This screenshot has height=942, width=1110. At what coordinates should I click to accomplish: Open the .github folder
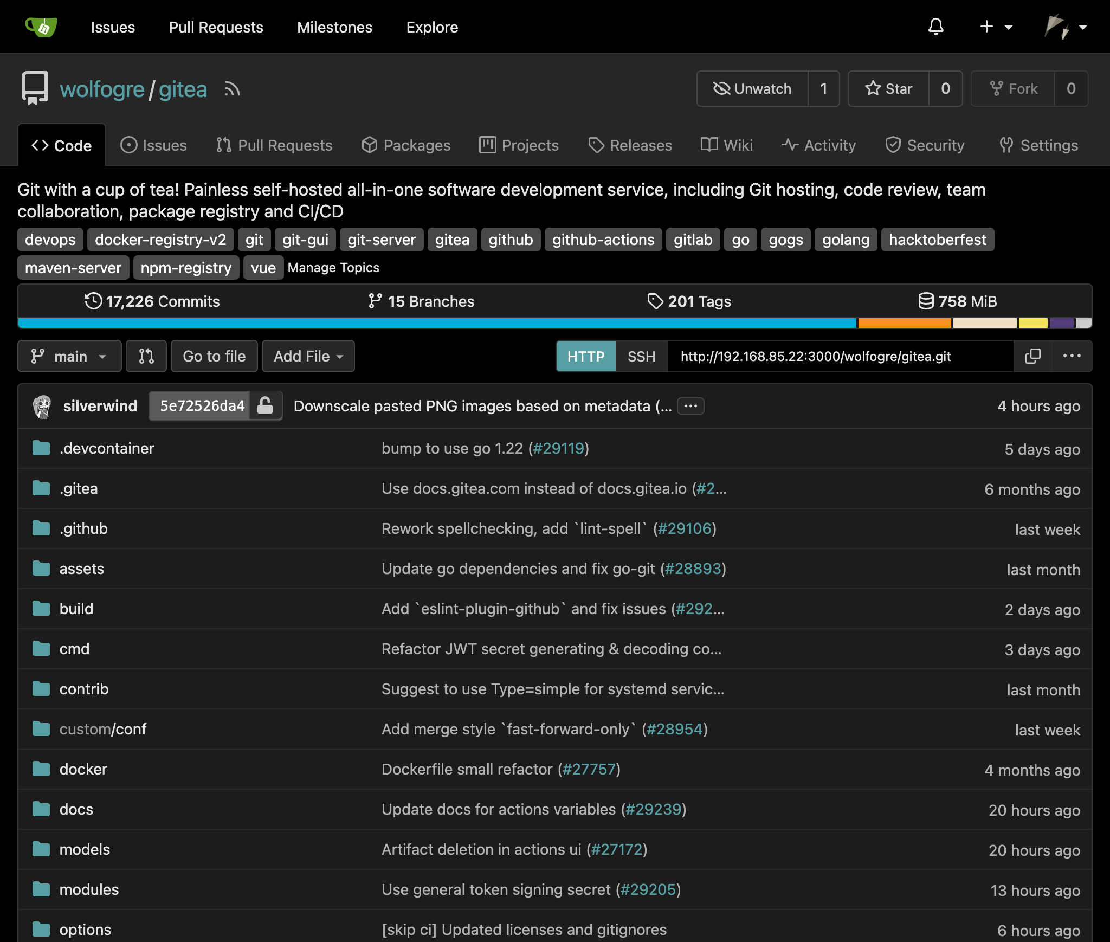click(x=83, y=528)
